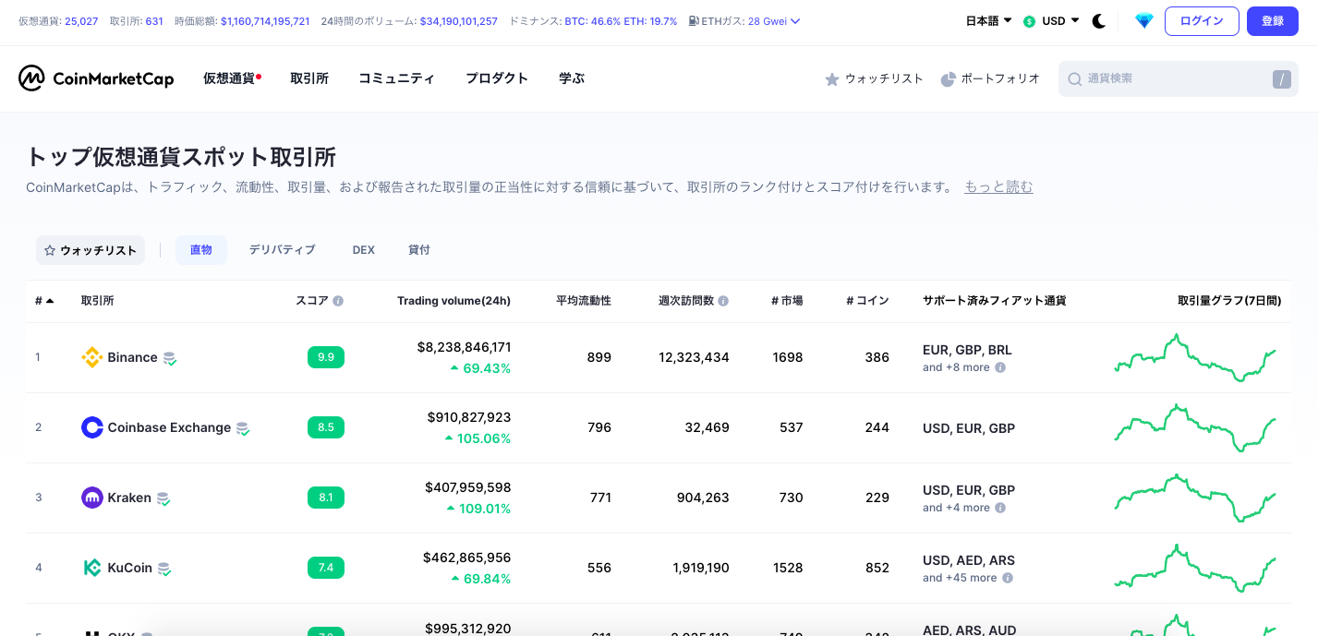Toggle dark mode with the moon icon
The height and width of the screenshot is (636, 1318).
pos(1099,20)
